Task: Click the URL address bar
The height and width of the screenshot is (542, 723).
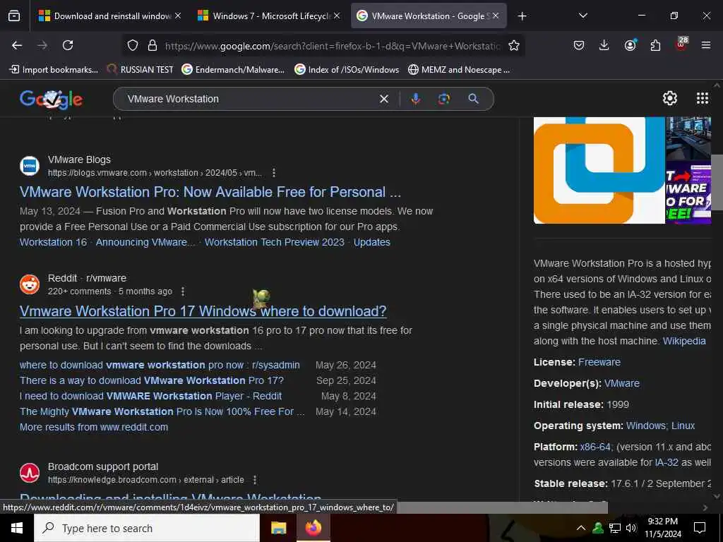Action: pos(332,46)
